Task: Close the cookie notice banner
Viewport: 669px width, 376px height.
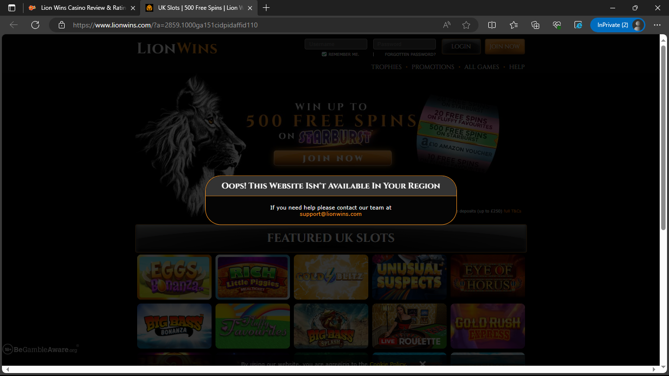Action: (x=423, y=364)
